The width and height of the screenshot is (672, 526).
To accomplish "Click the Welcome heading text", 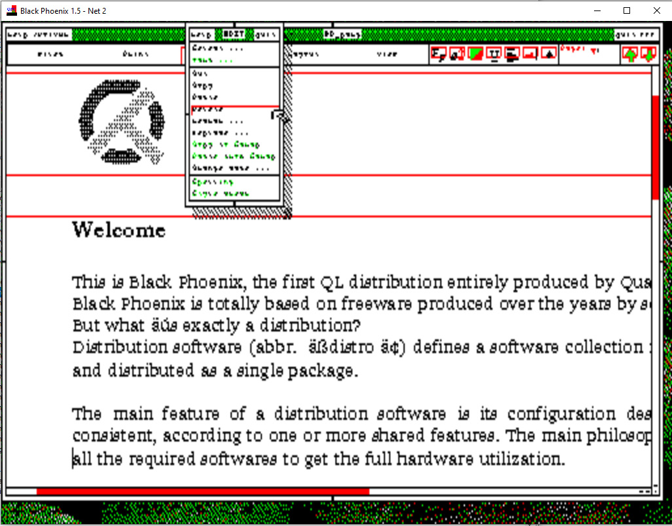I will click(119, 230).
